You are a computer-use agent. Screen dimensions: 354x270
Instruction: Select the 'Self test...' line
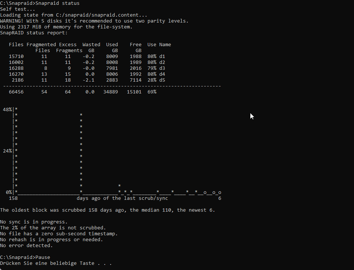tap(18, 9)
